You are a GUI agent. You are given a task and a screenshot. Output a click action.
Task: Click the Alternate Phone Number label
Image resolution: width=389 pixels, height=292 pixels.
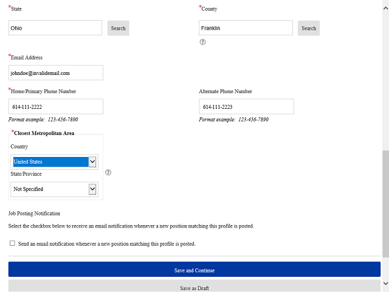pyautogui.click(x=225, y=91)
